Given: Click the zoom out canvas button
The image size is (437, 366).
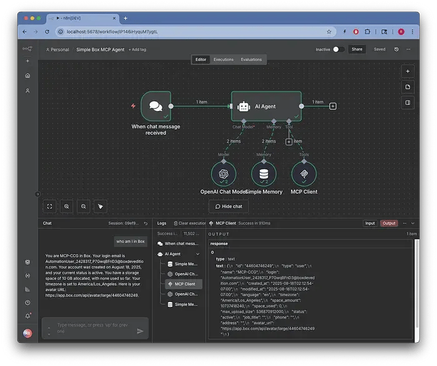Looking at the screenshot, I should coord(83,206).
